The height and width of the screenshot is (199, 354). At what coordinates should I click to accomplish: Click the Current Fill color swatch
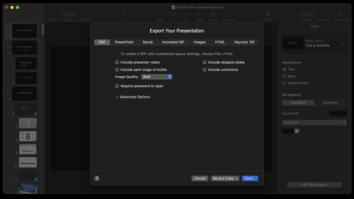(338, 113)
